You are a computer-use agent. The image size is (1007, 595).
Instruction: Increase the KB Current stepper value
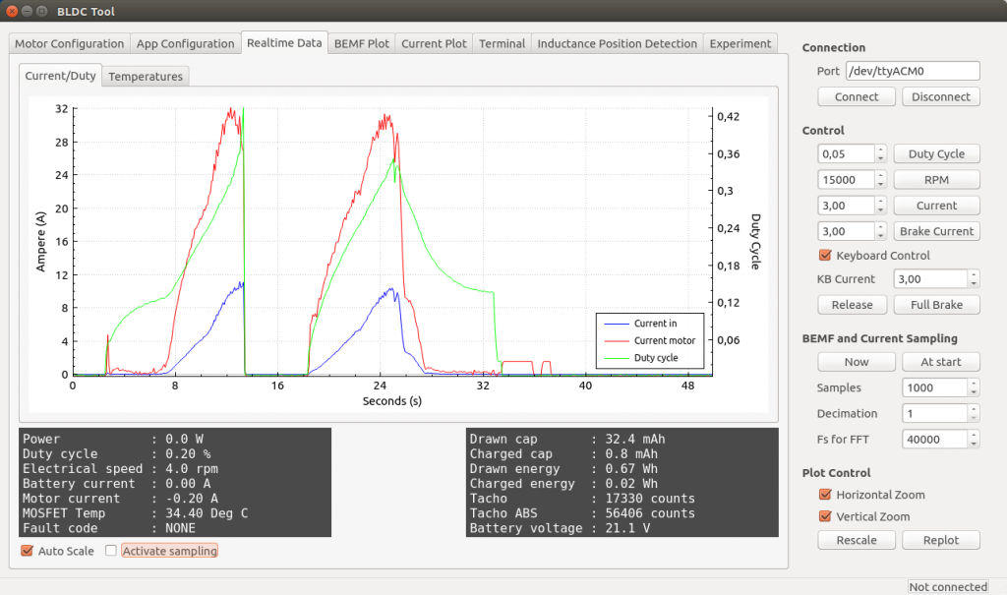point(974,274)
